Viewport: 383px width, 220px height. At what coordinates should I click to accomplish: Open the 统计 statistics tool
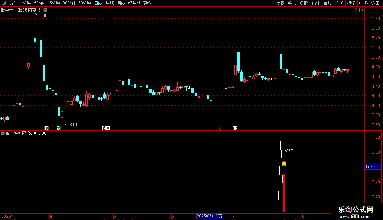click(315, 3)
